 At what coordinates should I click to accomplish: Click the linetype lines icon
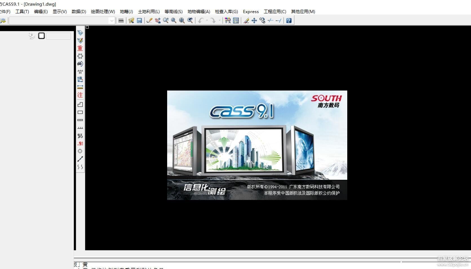121,21
